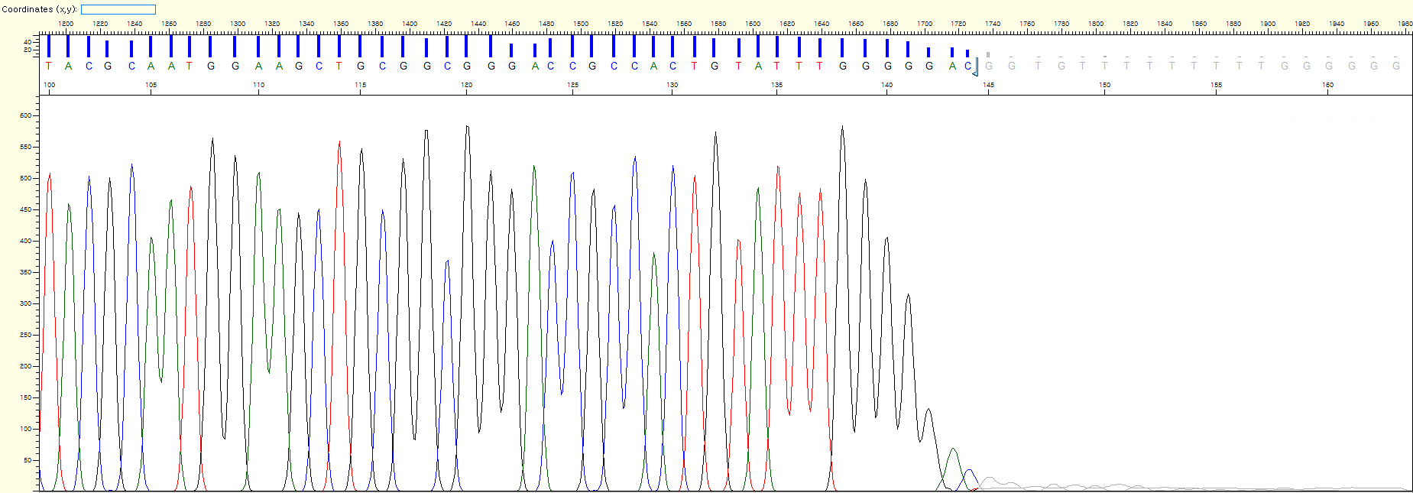Click the base position marker labeled 155
Screen dimensions: 1413x493
1216,85
